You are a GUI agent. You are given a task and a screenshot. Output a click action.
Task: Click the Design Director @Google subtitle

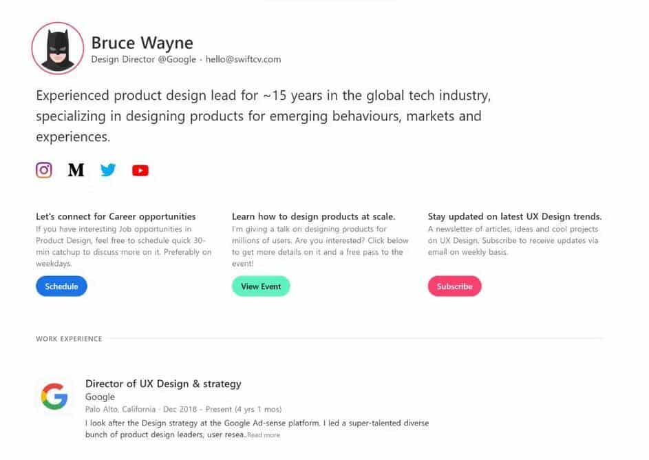pyautogui.click(x=143, y=60)
